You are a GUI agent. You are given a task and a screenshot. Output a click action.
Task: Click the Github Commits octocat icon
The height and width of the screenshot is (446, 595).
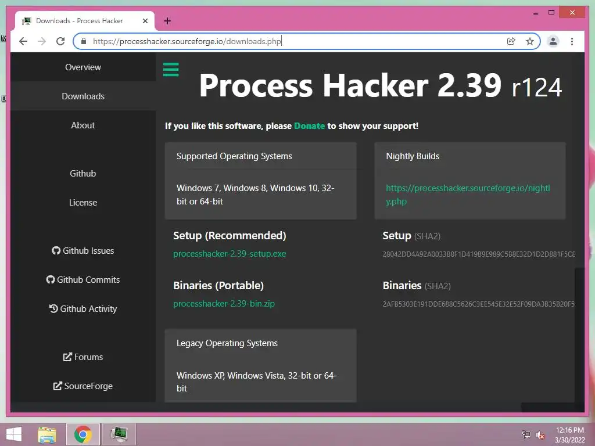pos(51,279)
